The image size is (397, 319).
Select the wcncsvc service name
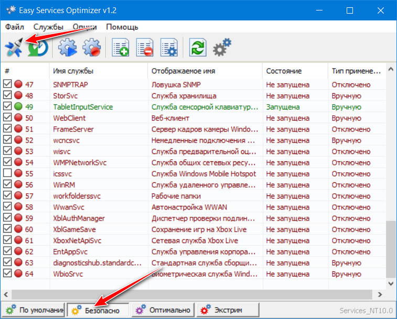coord(66,140)
